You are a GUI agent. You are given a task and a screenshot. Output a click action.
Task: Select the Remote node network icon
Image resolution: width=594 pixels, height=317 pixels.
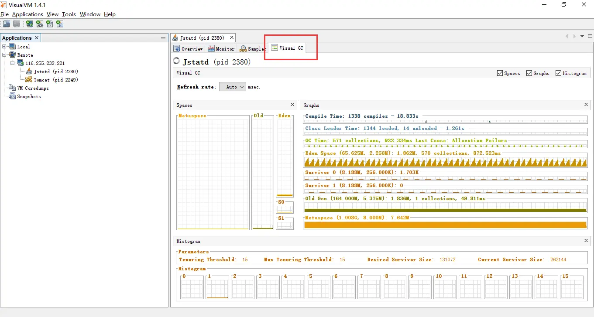pos(12,55)
